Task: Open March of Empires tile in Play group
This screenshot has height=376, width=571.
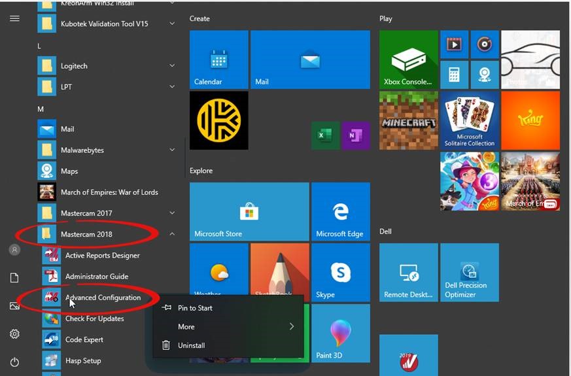Action: tap(530, 181)
